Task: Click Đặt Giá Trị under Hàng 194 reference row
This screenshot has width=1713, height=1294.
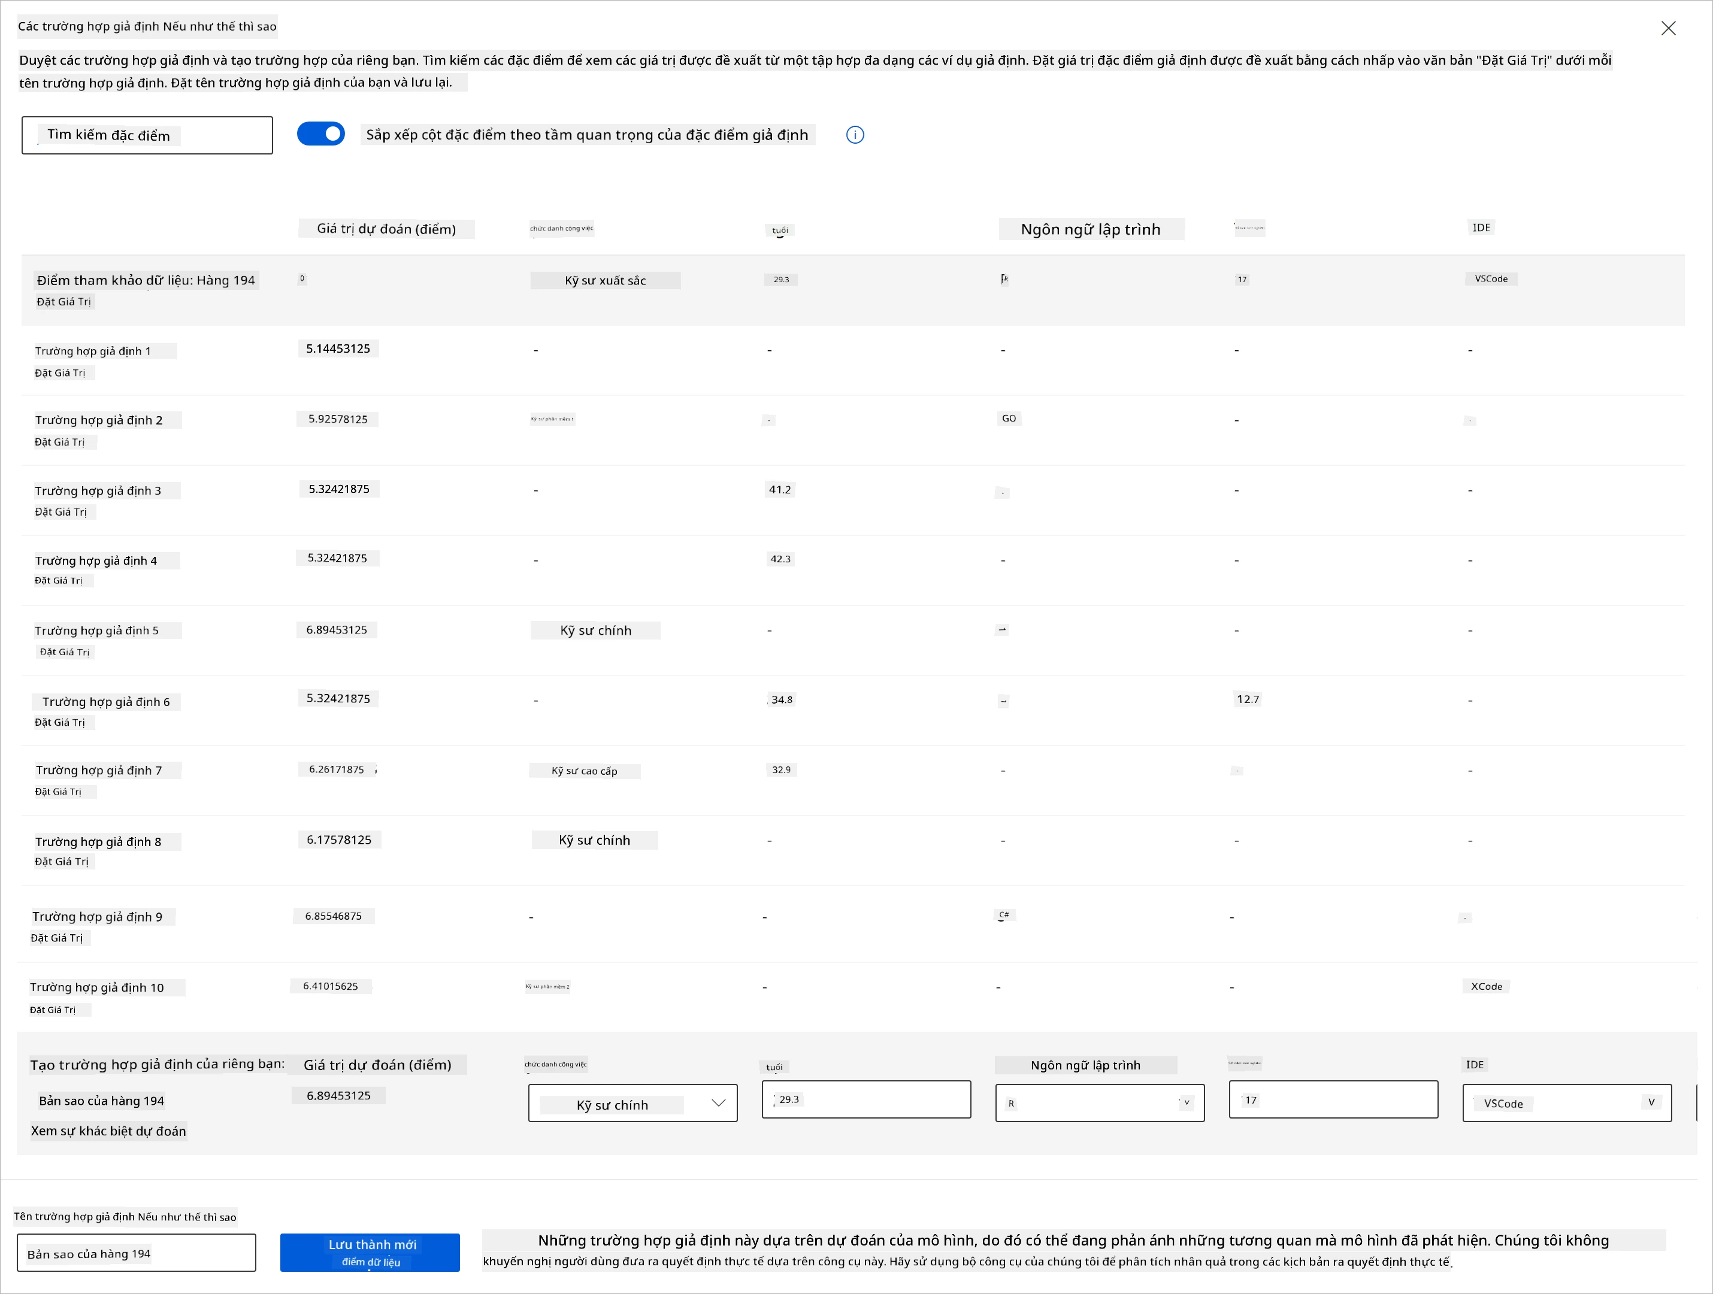Action: click(63, 302)
